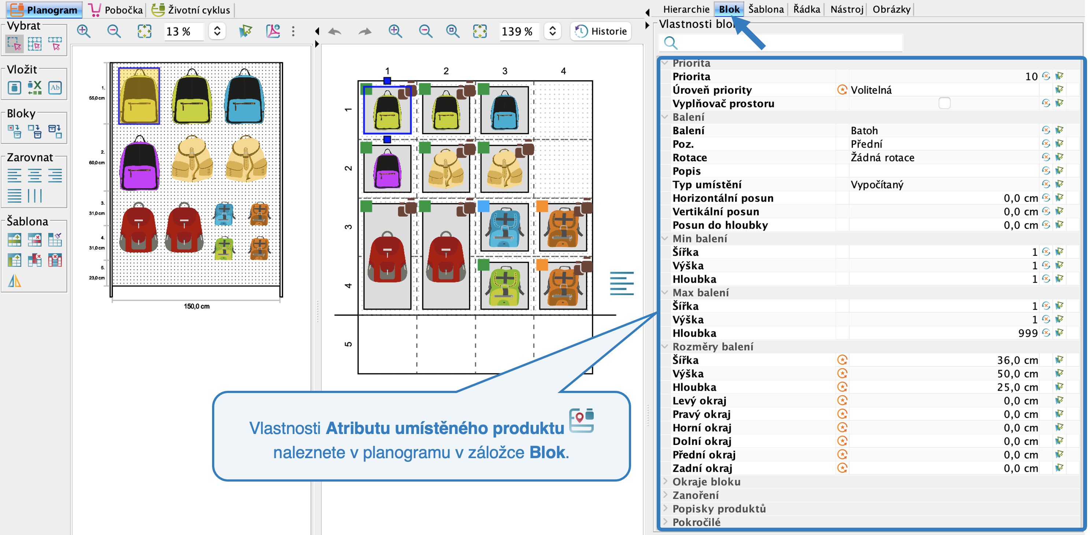Image resolution: width=1090 pixels, height=535 pixels.
Task: Collapse the left panel with arrow handle
Action: pyautogui.click(x=317, y=31)
